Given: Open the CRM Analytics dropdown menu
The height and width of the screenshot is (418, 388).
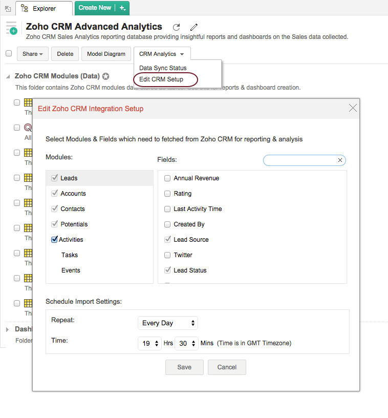Looking at the screenshot, I should pyautogui.click(x=162, y=54).
